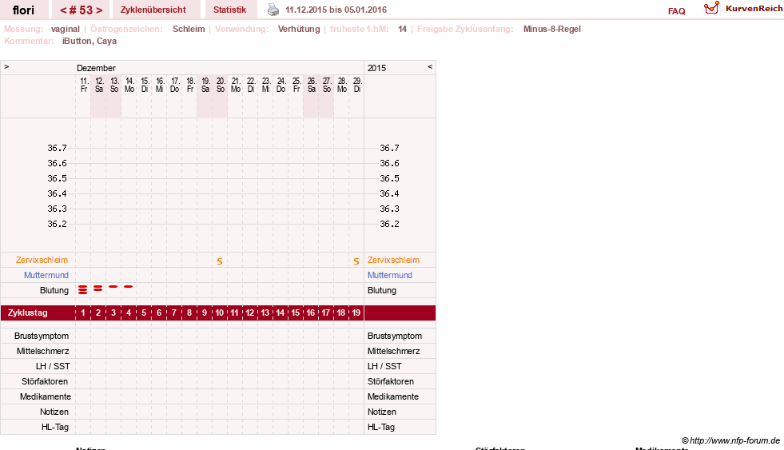Click the früheste 1.hM value 14
Image resolution: width=784 pixels, height=450 pixels.
(x=403, y=29)
